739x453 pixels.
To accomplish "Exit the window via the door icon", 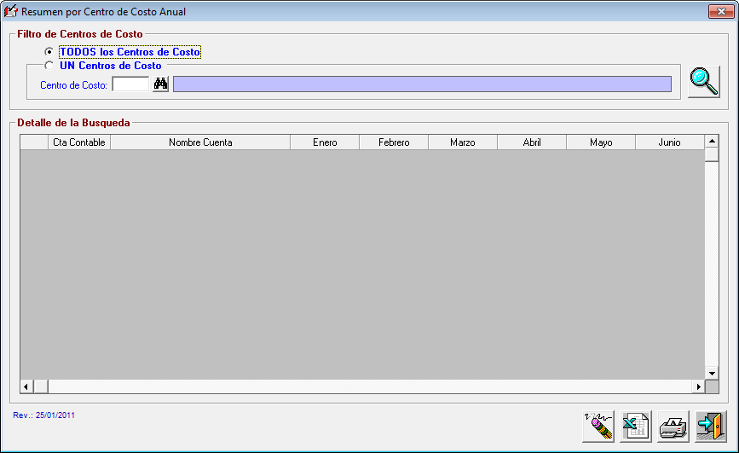I will click(x=711, y=426).
